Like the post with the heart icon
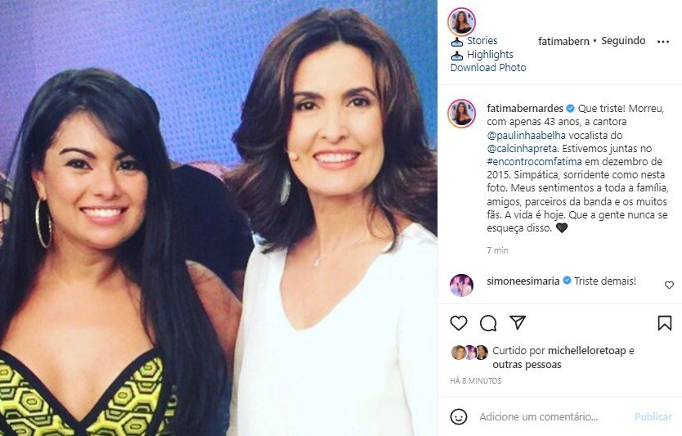This screenshot has height=436, width=682. (x=459, y=323)
